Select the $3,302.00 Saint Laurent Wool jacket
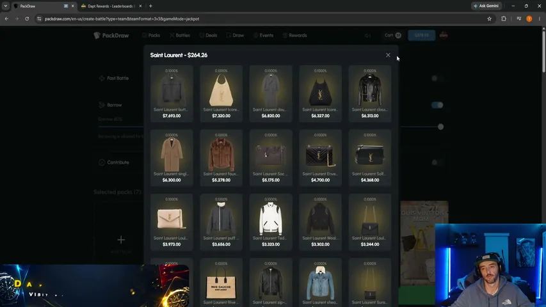This screenshot has height=307, width=546. 320,222
